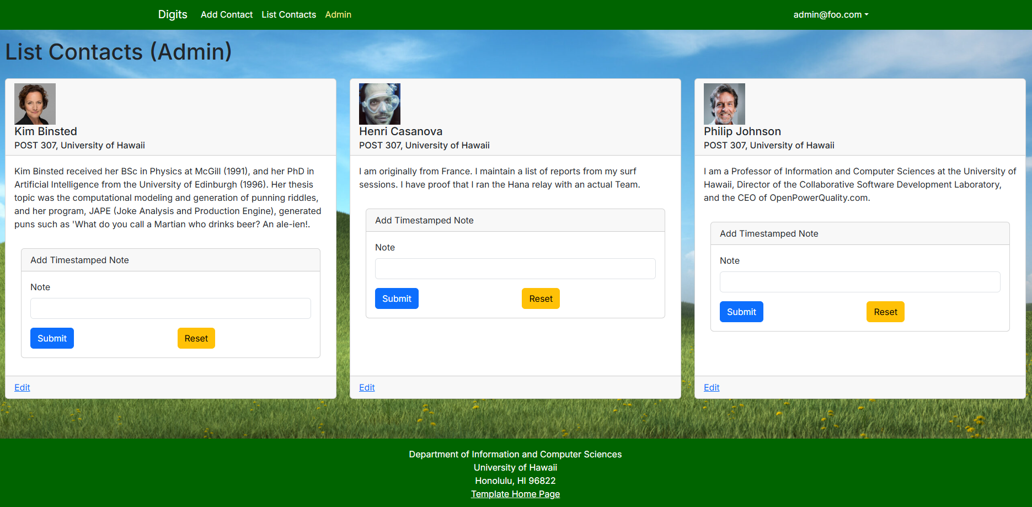Reset the note form for Henri Casanova
Viewport: 1032px width, 507px height.
coord(541,298)
